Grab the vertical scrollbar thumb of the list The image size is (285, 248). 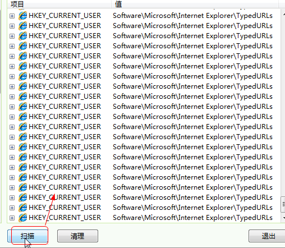283,204
